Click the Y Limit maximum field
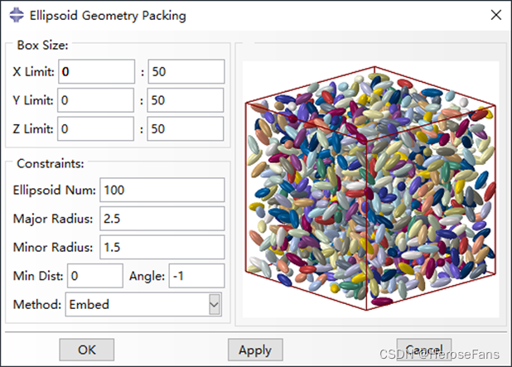This screenshot has height=367, width=512. (186, 100)
